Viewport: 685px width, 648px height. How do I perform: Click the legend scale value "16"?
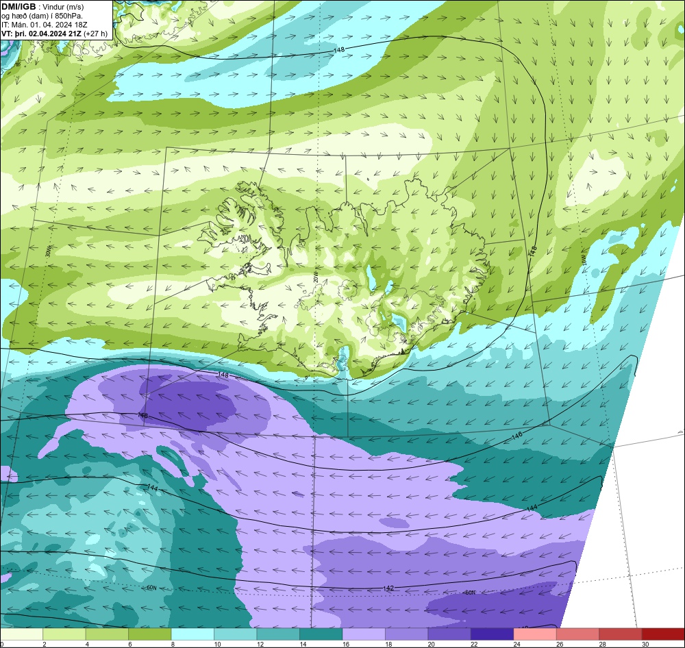(345, 644)
